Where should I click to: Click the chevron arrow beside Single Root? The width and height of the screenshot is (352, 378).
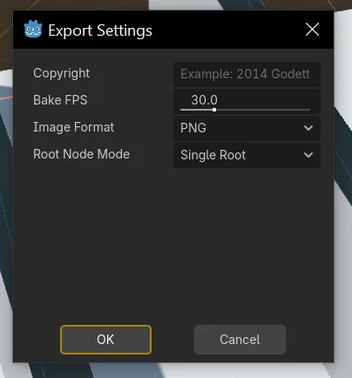pyautogui.click(x=308, y=155)
